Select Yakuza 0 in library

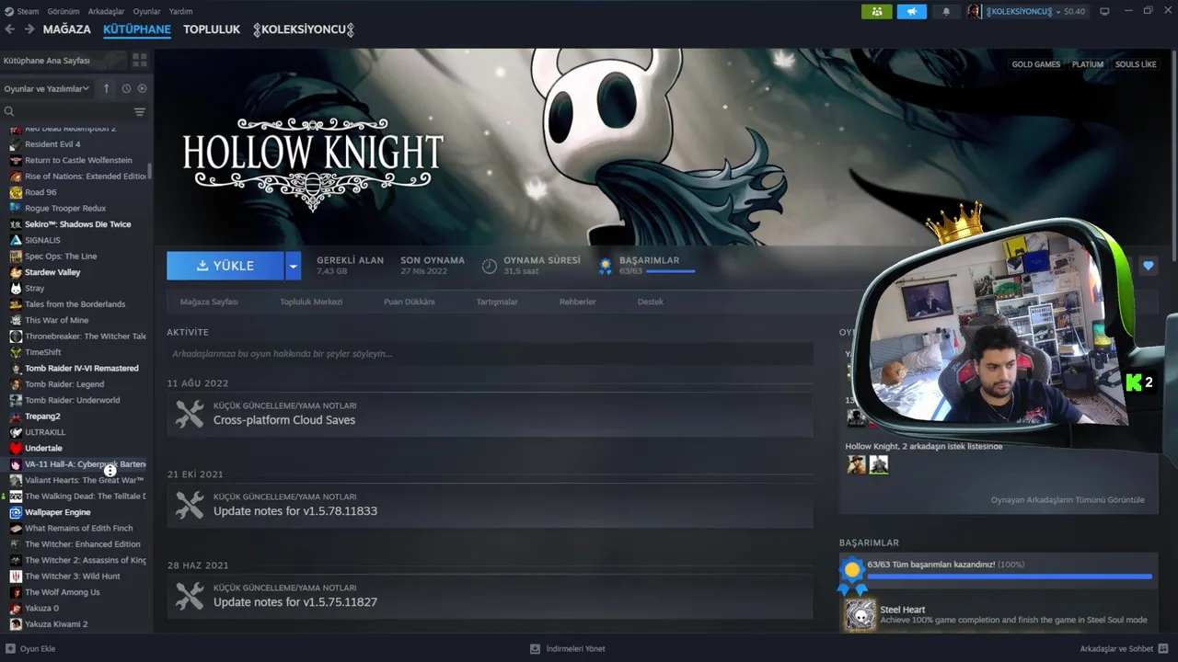[x=41, y=608]
